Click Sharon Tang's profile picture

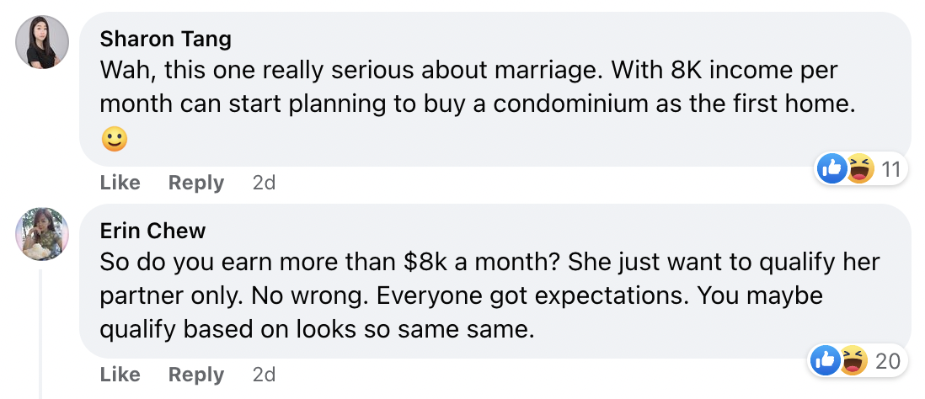tap(42, 42)
